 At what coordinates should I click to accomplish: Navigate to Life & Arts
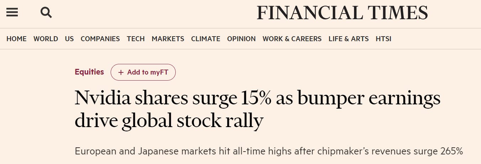tap(348, 39)
